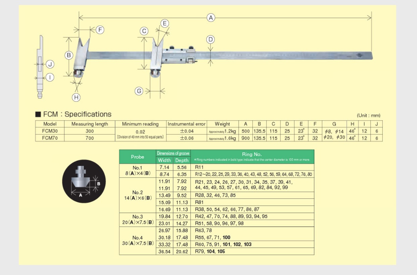Screen dimensions: 417x275
Task: Click the circled A label on the length dimension line
Action: 211,18
